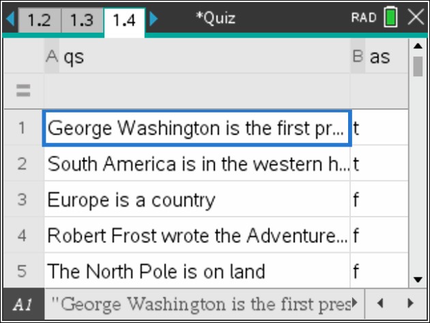This screenshot has width=430, height=323.
Task: Select the column B header as
Action: click(x=379, y=57)
